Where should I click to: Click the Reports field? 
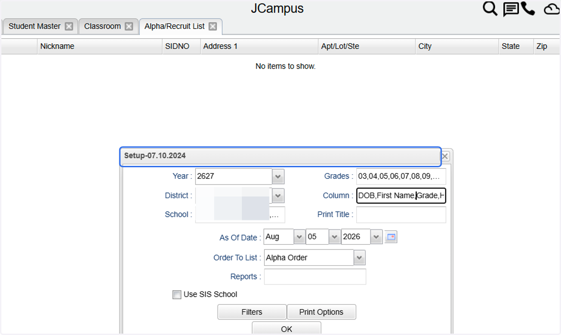(315, 277)
